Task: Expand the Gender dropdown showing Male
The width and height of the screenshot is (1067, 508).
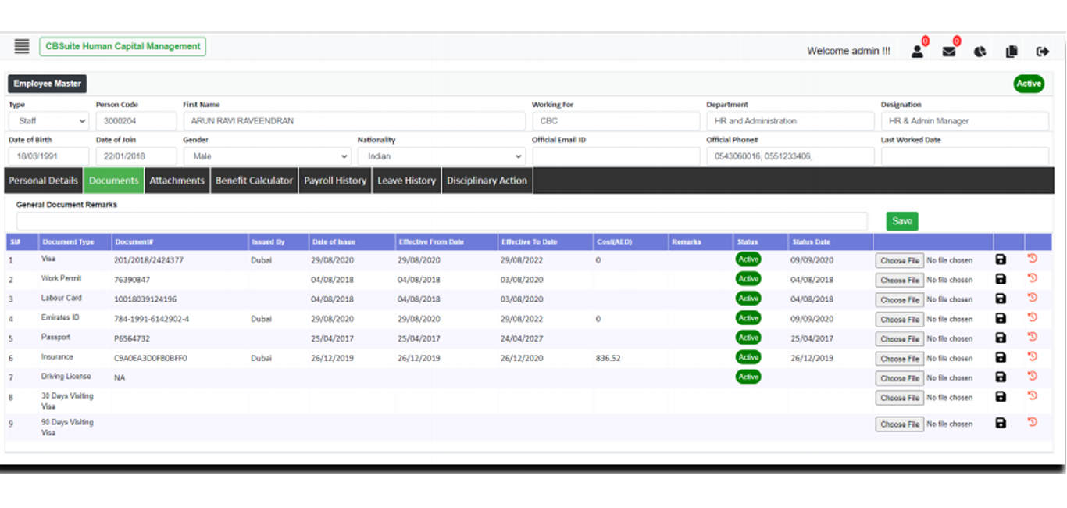Action: (267, 156)
